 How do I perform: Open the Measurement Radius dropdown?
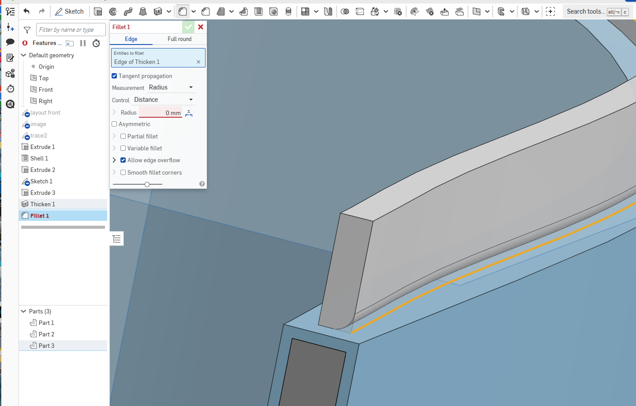pos(171,87)
